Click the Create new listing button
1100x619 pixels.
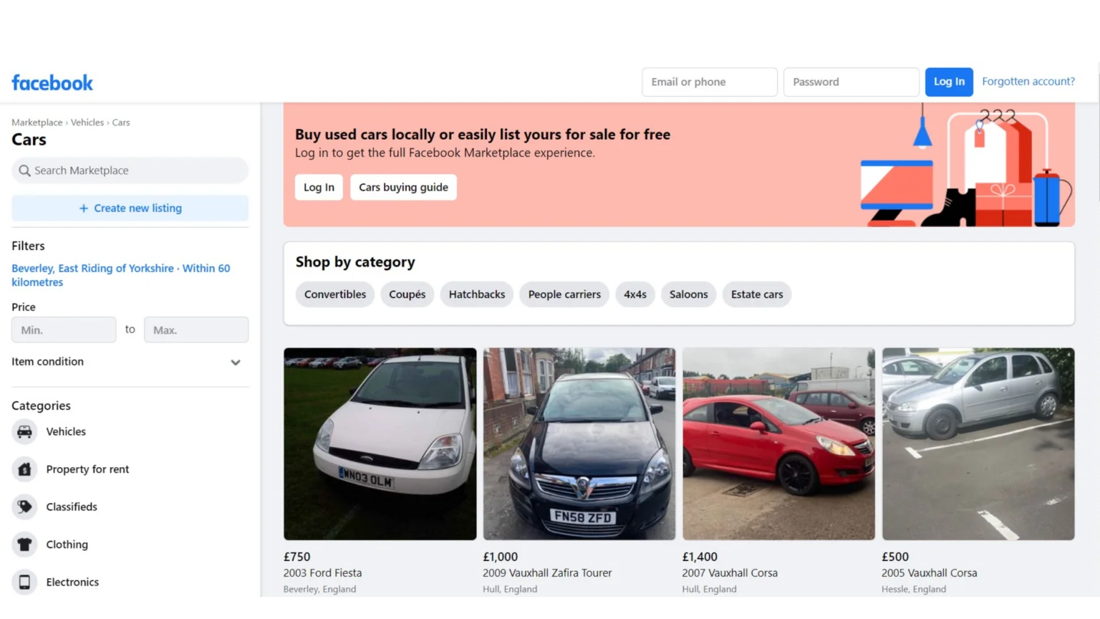[x=130, y=208]
